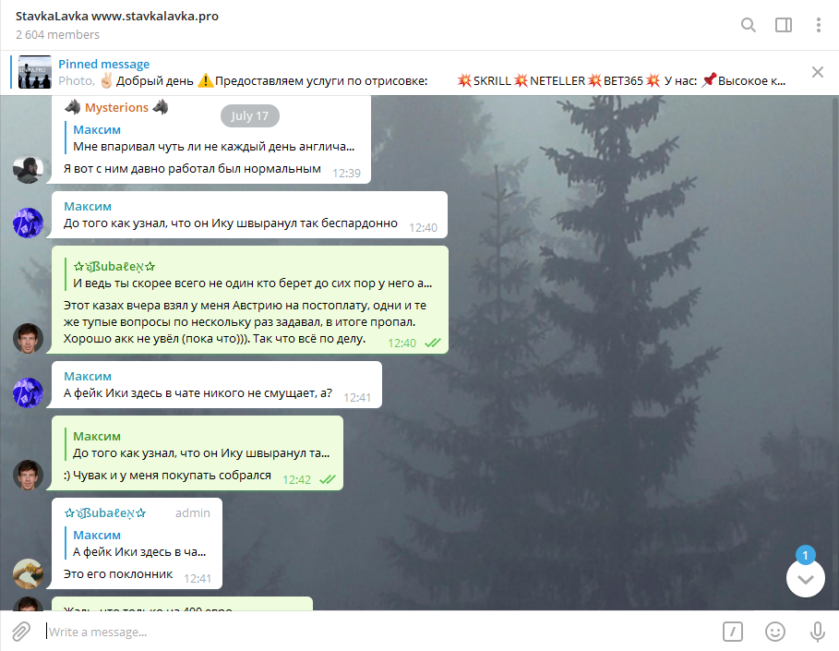Jump to quoted Bubalex reply in green message
The height and width of the screenshot is (651, 839).
(252, 274)
